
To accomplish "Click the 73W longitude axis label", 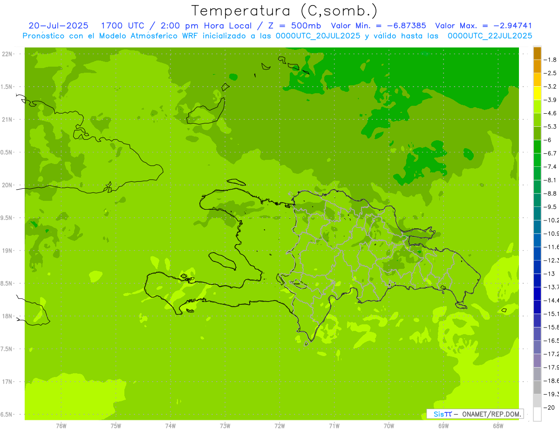I will [x=225, y=426].
